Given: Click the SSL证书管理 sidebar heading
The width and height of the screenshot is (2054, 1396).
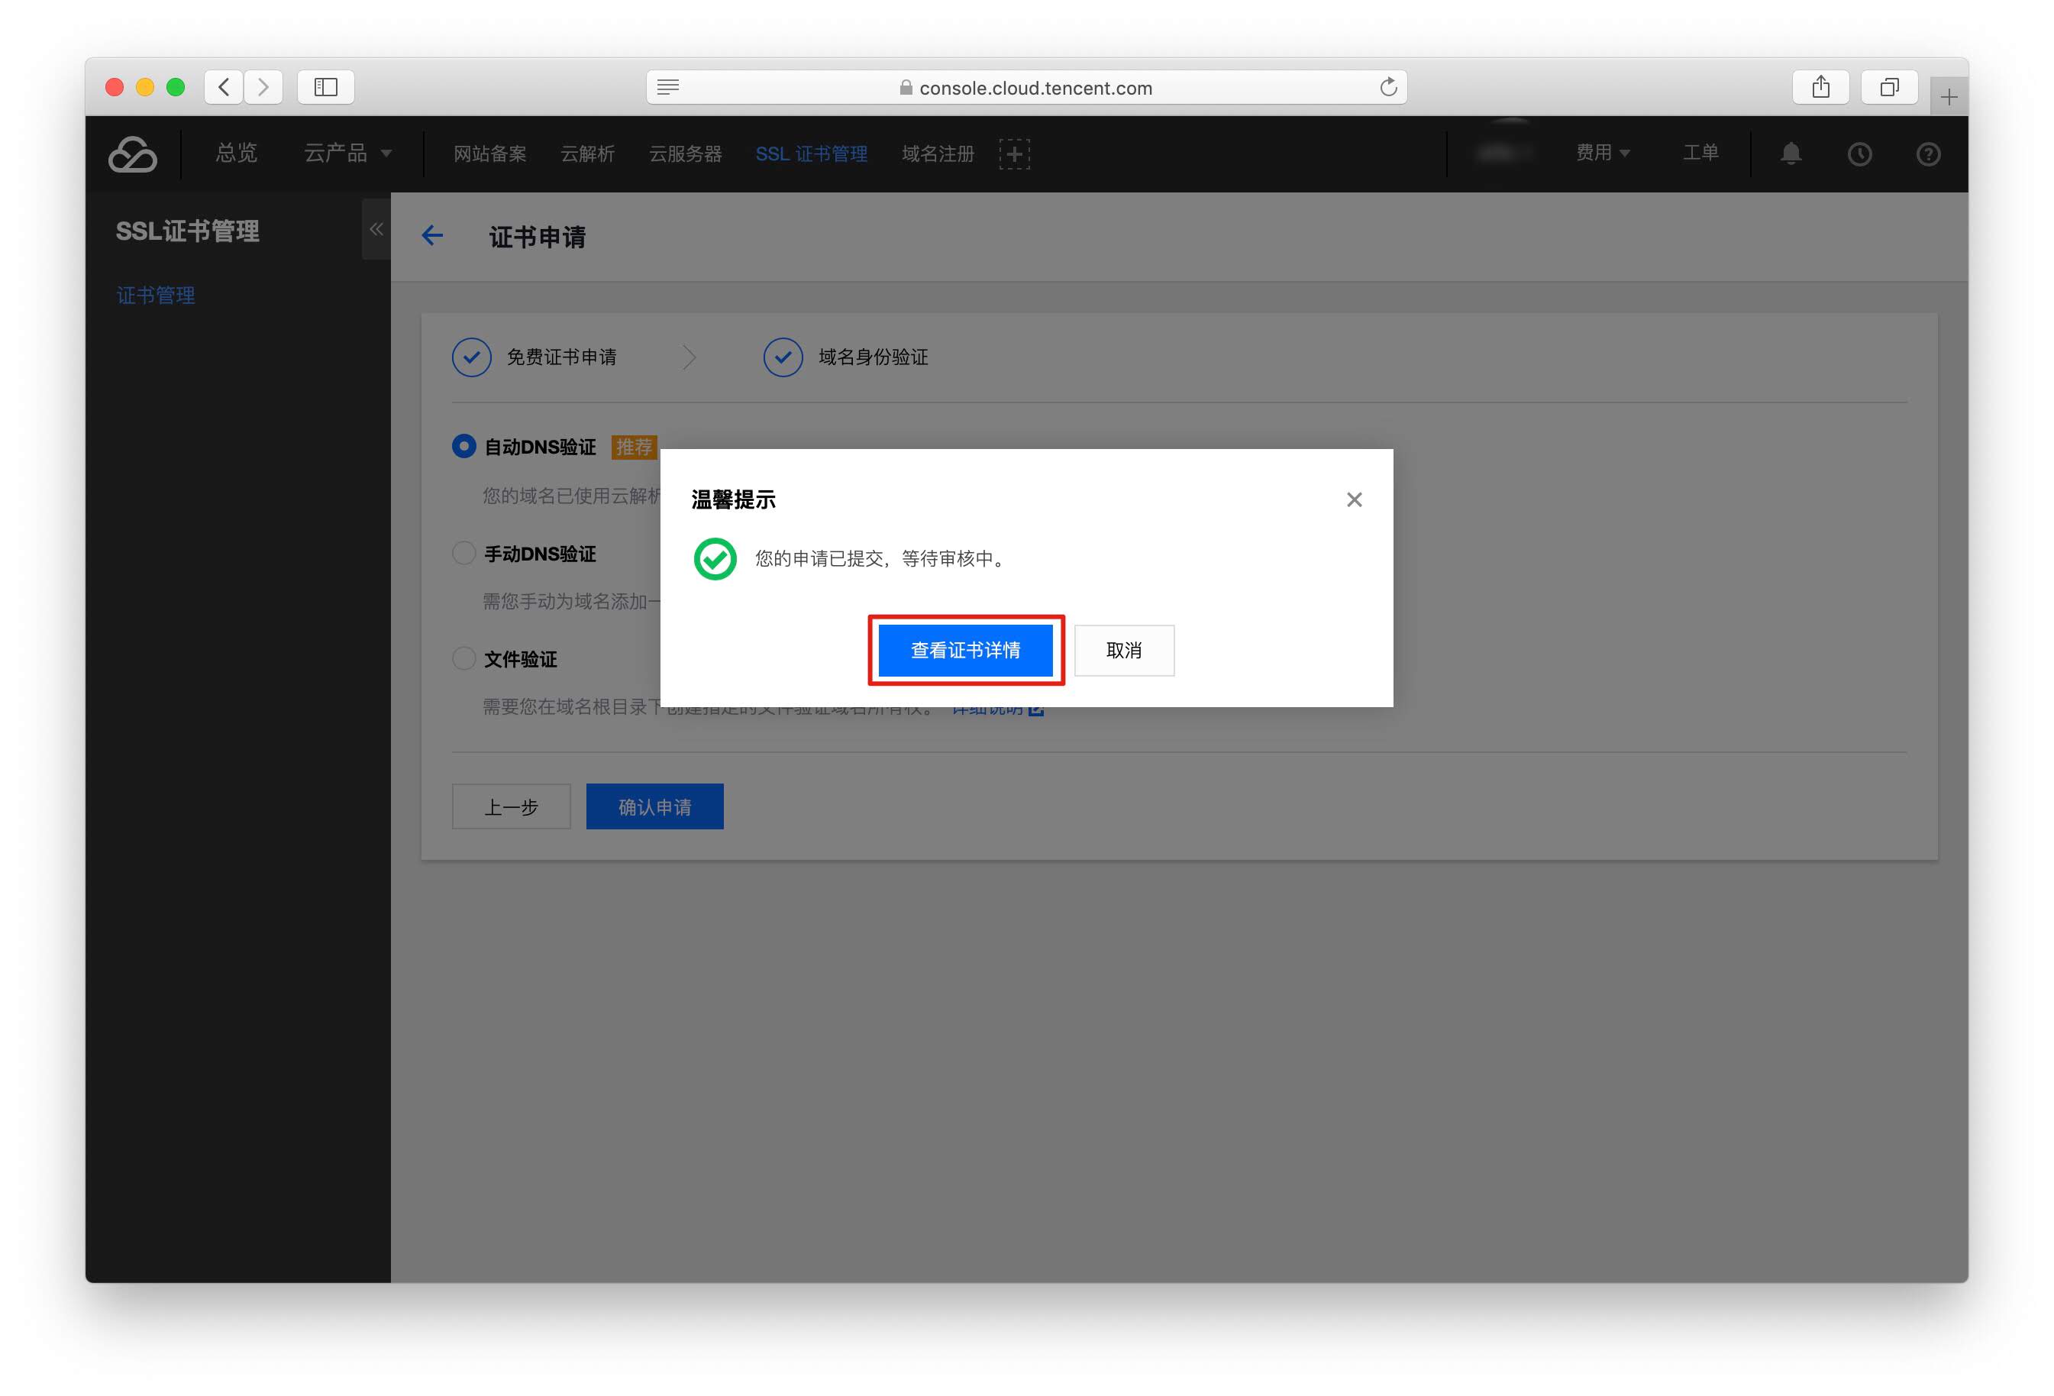Looking at the screenshot, I should (187, 231).
